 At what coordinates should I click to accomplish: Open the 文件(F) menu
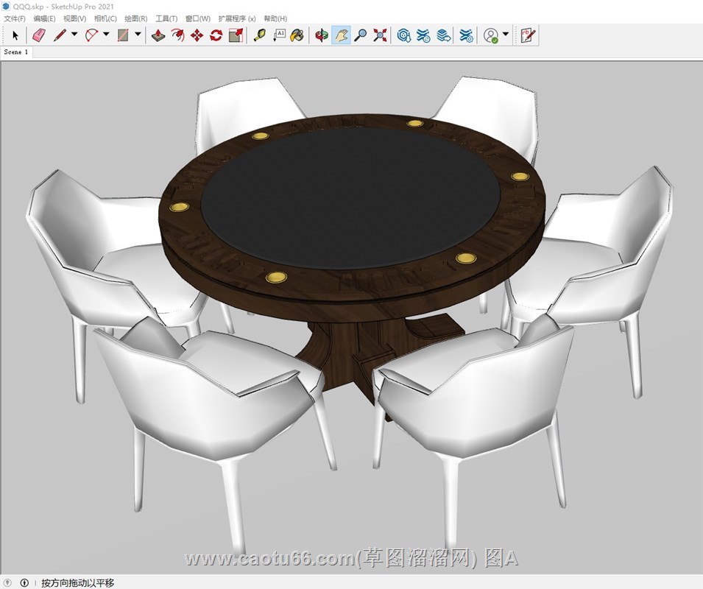pos(15,18)
